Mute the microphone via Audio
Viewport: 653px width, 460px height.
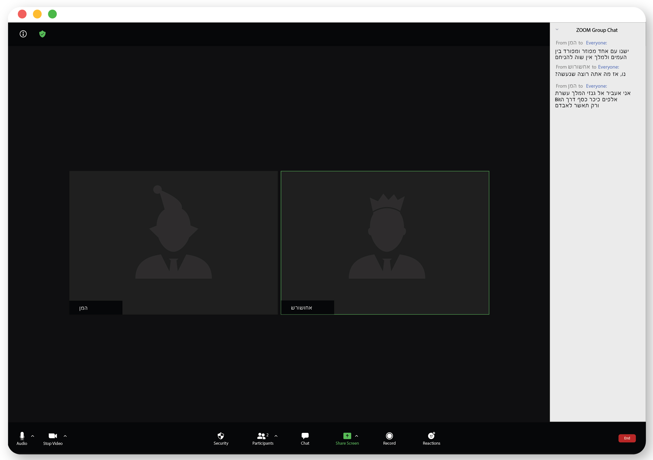(x=22, y=438)
